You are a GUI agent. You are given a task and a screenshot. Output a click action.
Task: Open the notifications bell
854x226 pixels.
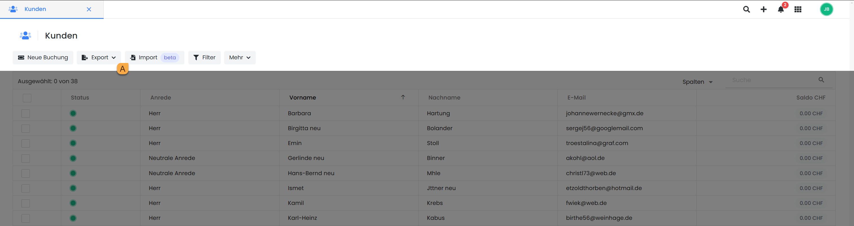[x=781, y=9]
